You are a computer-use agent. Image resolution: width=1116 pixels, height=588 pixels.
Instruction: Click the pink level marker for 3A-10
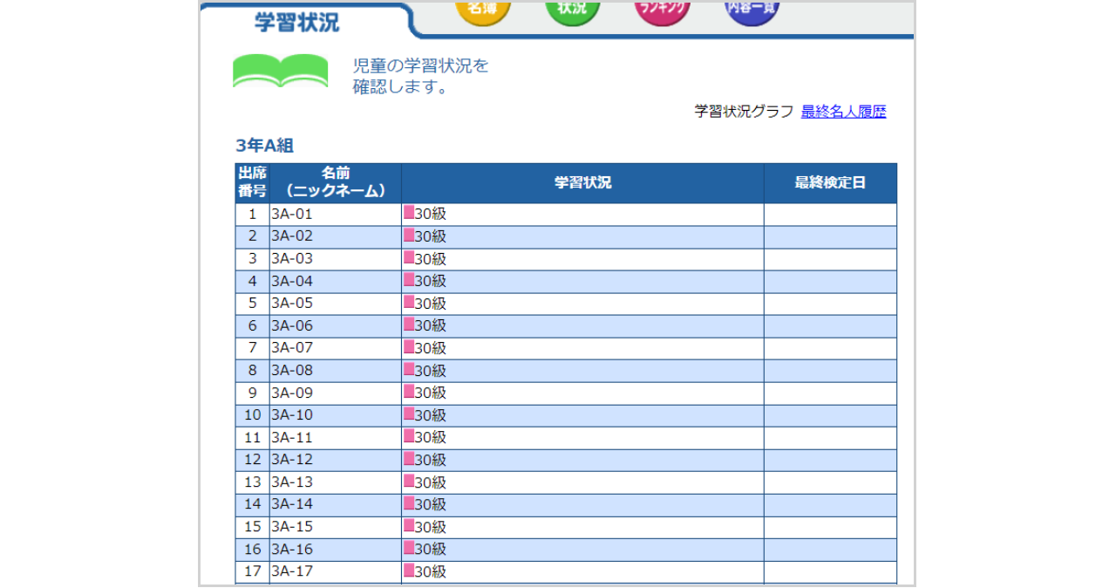click(408, 413)
